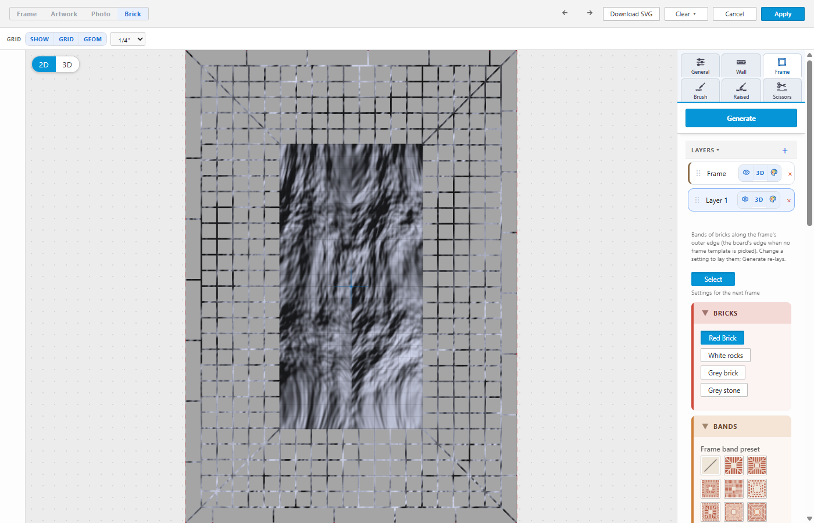The image size is (814, 523).
Task: Open the Frame layer color palette
Action: click(774, 173)
